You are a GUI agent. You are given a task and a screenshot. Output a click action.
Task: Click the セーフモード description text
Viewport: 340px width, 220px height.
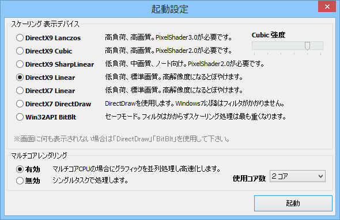(x=195, y=117)
